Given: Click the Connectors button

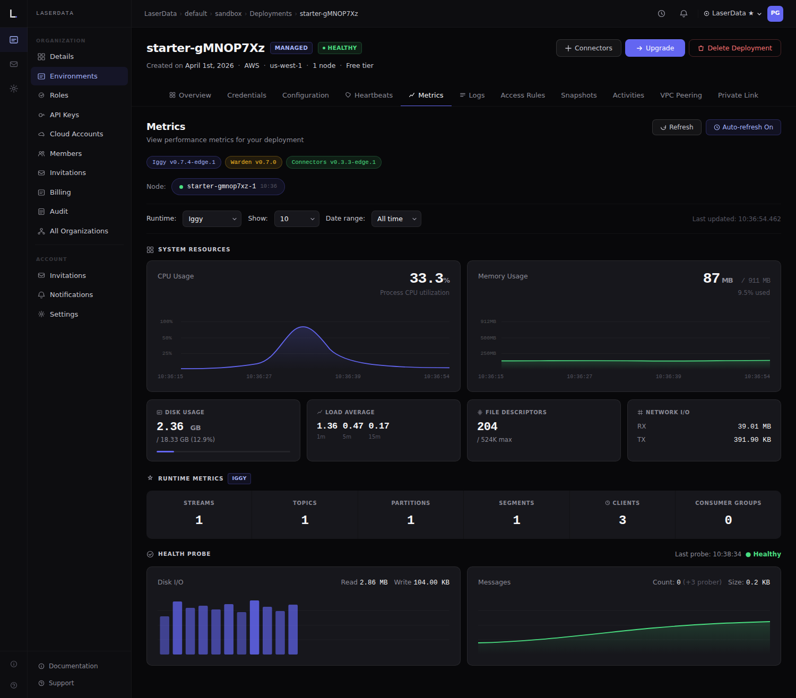Looking at the screenshot, I should pos(589,48).
